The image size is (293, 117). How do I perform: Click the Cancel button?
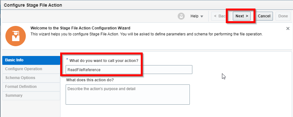pyautogui.click(x=264, y=16)
